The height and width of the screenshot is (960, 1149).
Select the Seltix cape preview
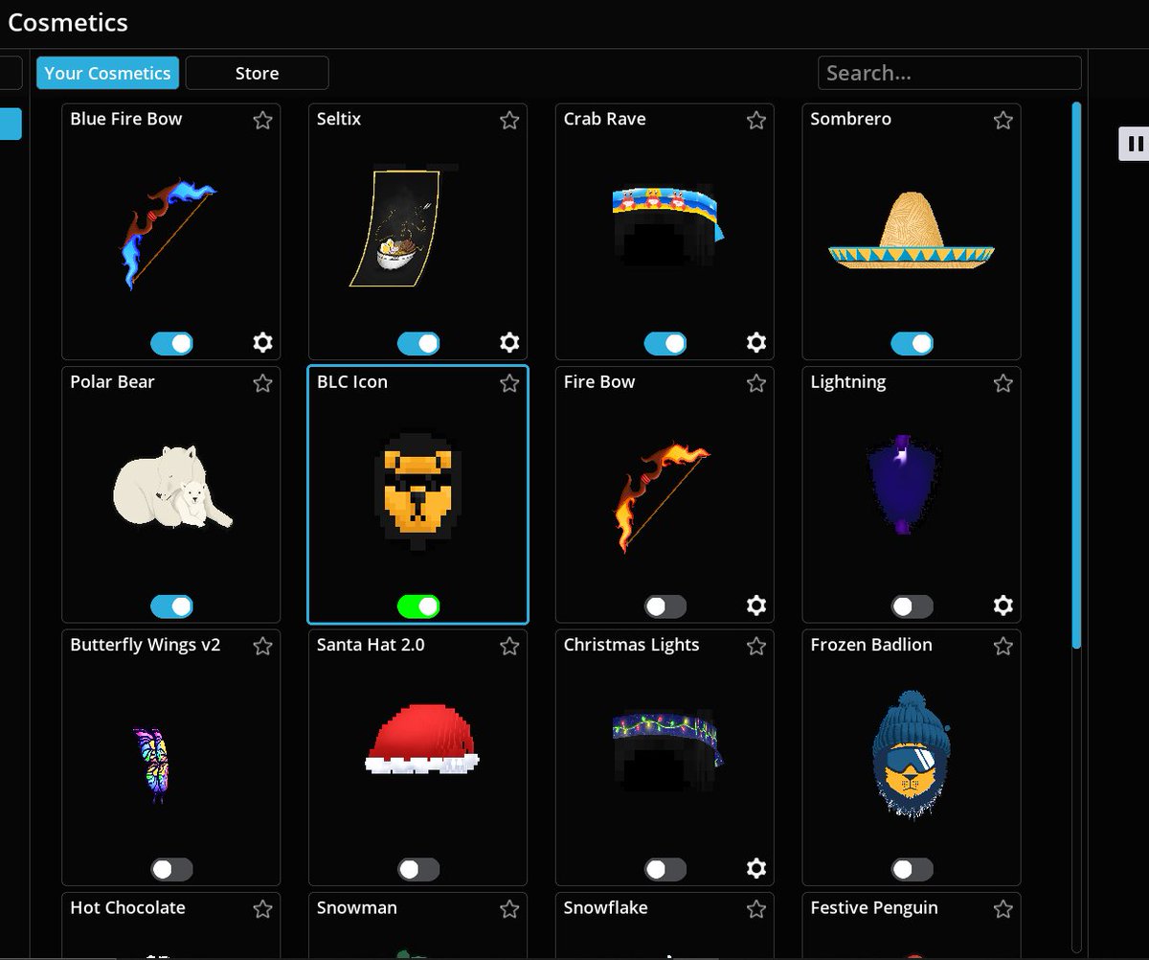(406, 228)
